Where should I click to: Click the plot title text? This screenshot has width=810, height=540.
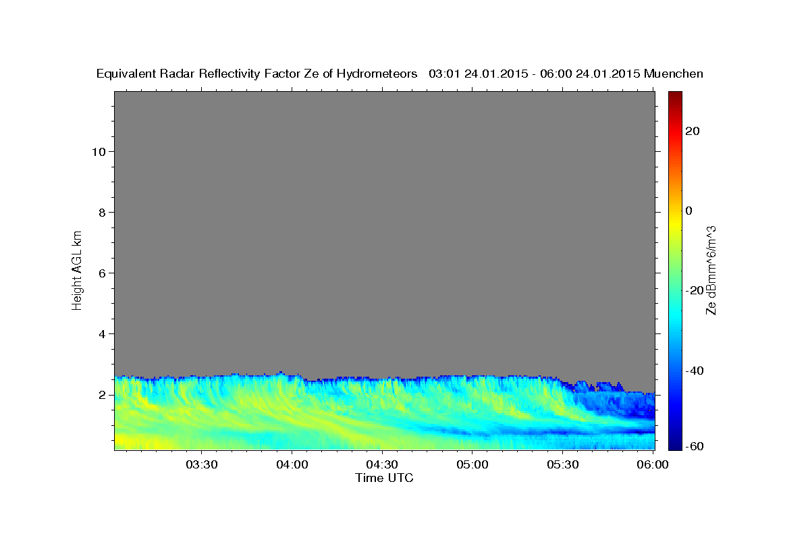coord(400,74)
